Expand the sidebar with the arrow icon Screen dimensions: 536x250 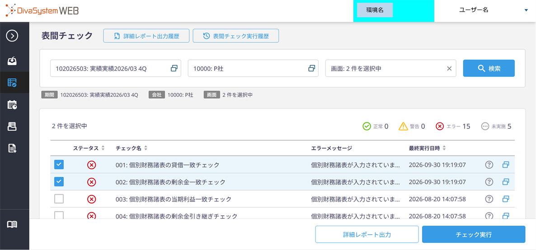click(12, 36)
